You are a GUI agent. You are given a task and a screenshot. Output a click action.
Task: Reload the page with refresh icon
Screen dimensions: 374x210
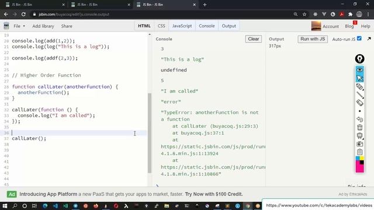(x=23, y=14)
